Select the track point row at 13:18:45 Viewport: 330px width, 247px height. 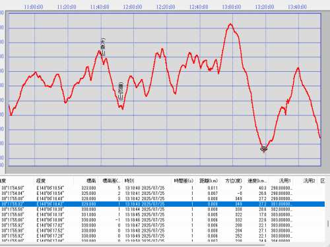(x=162, y=215)
